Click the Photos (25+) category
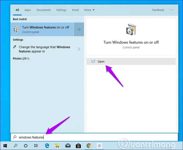The image size is (183, 150). tap(21, 58)
